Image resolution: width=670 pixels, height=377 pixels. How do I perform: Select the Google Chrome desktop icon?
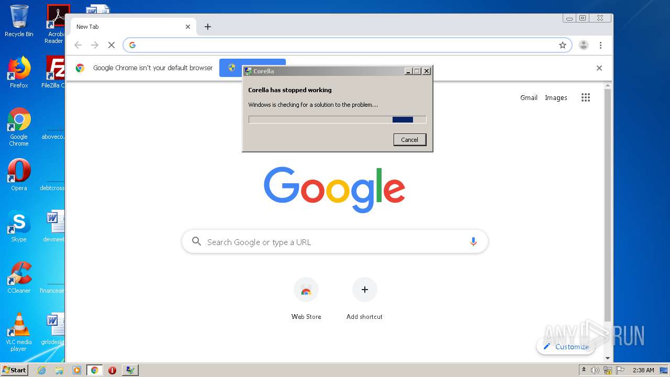(x=19, y=127)
